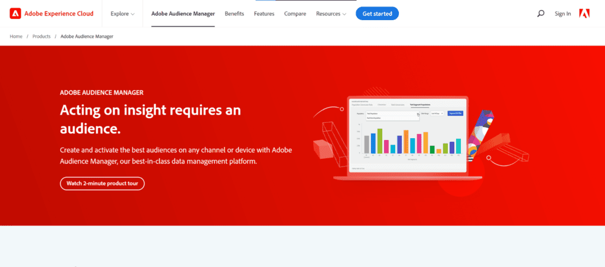Click Adobe Audience Manager breadcrumb text
Image resolution: width=605 pixels, height=267 pixels.
pyautogui.click(x=87, y=36)
